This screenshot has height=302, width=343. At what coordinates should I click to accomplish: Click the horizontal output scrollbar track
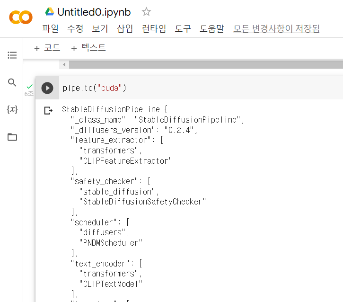click(206, 65)
